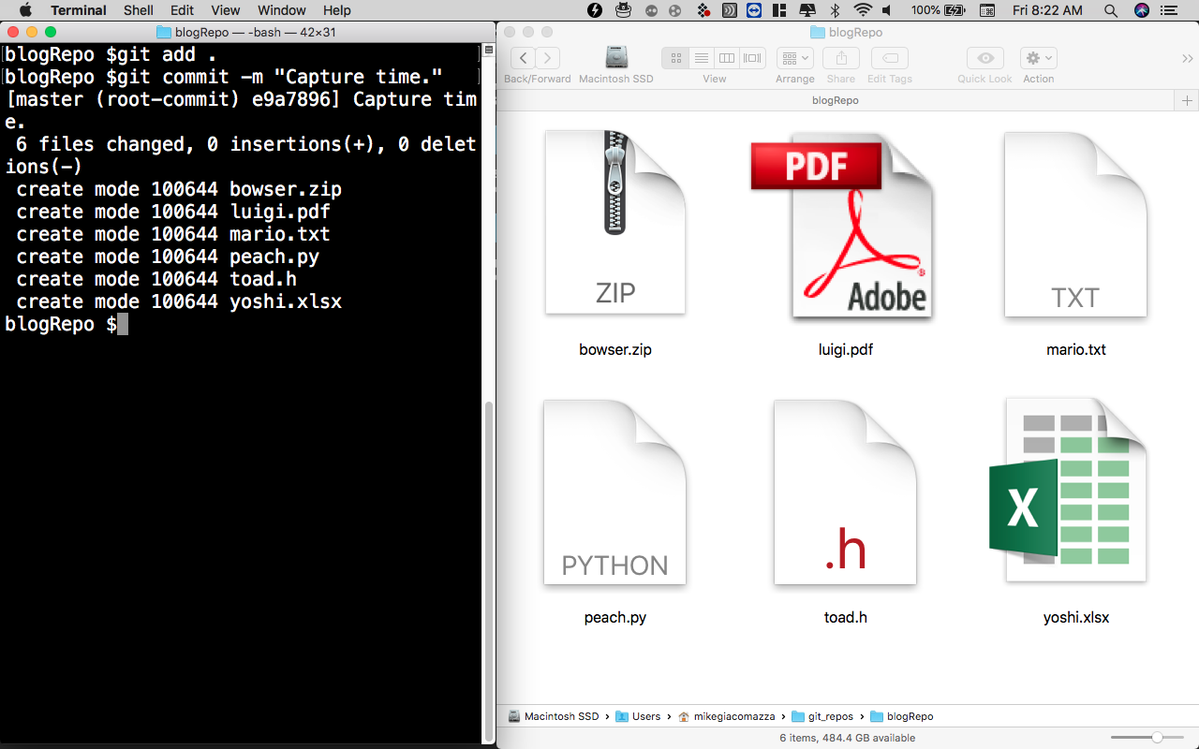Expand the toolbar overflow chevron
Screen dimensions: 1199x749
(1187, 57)
